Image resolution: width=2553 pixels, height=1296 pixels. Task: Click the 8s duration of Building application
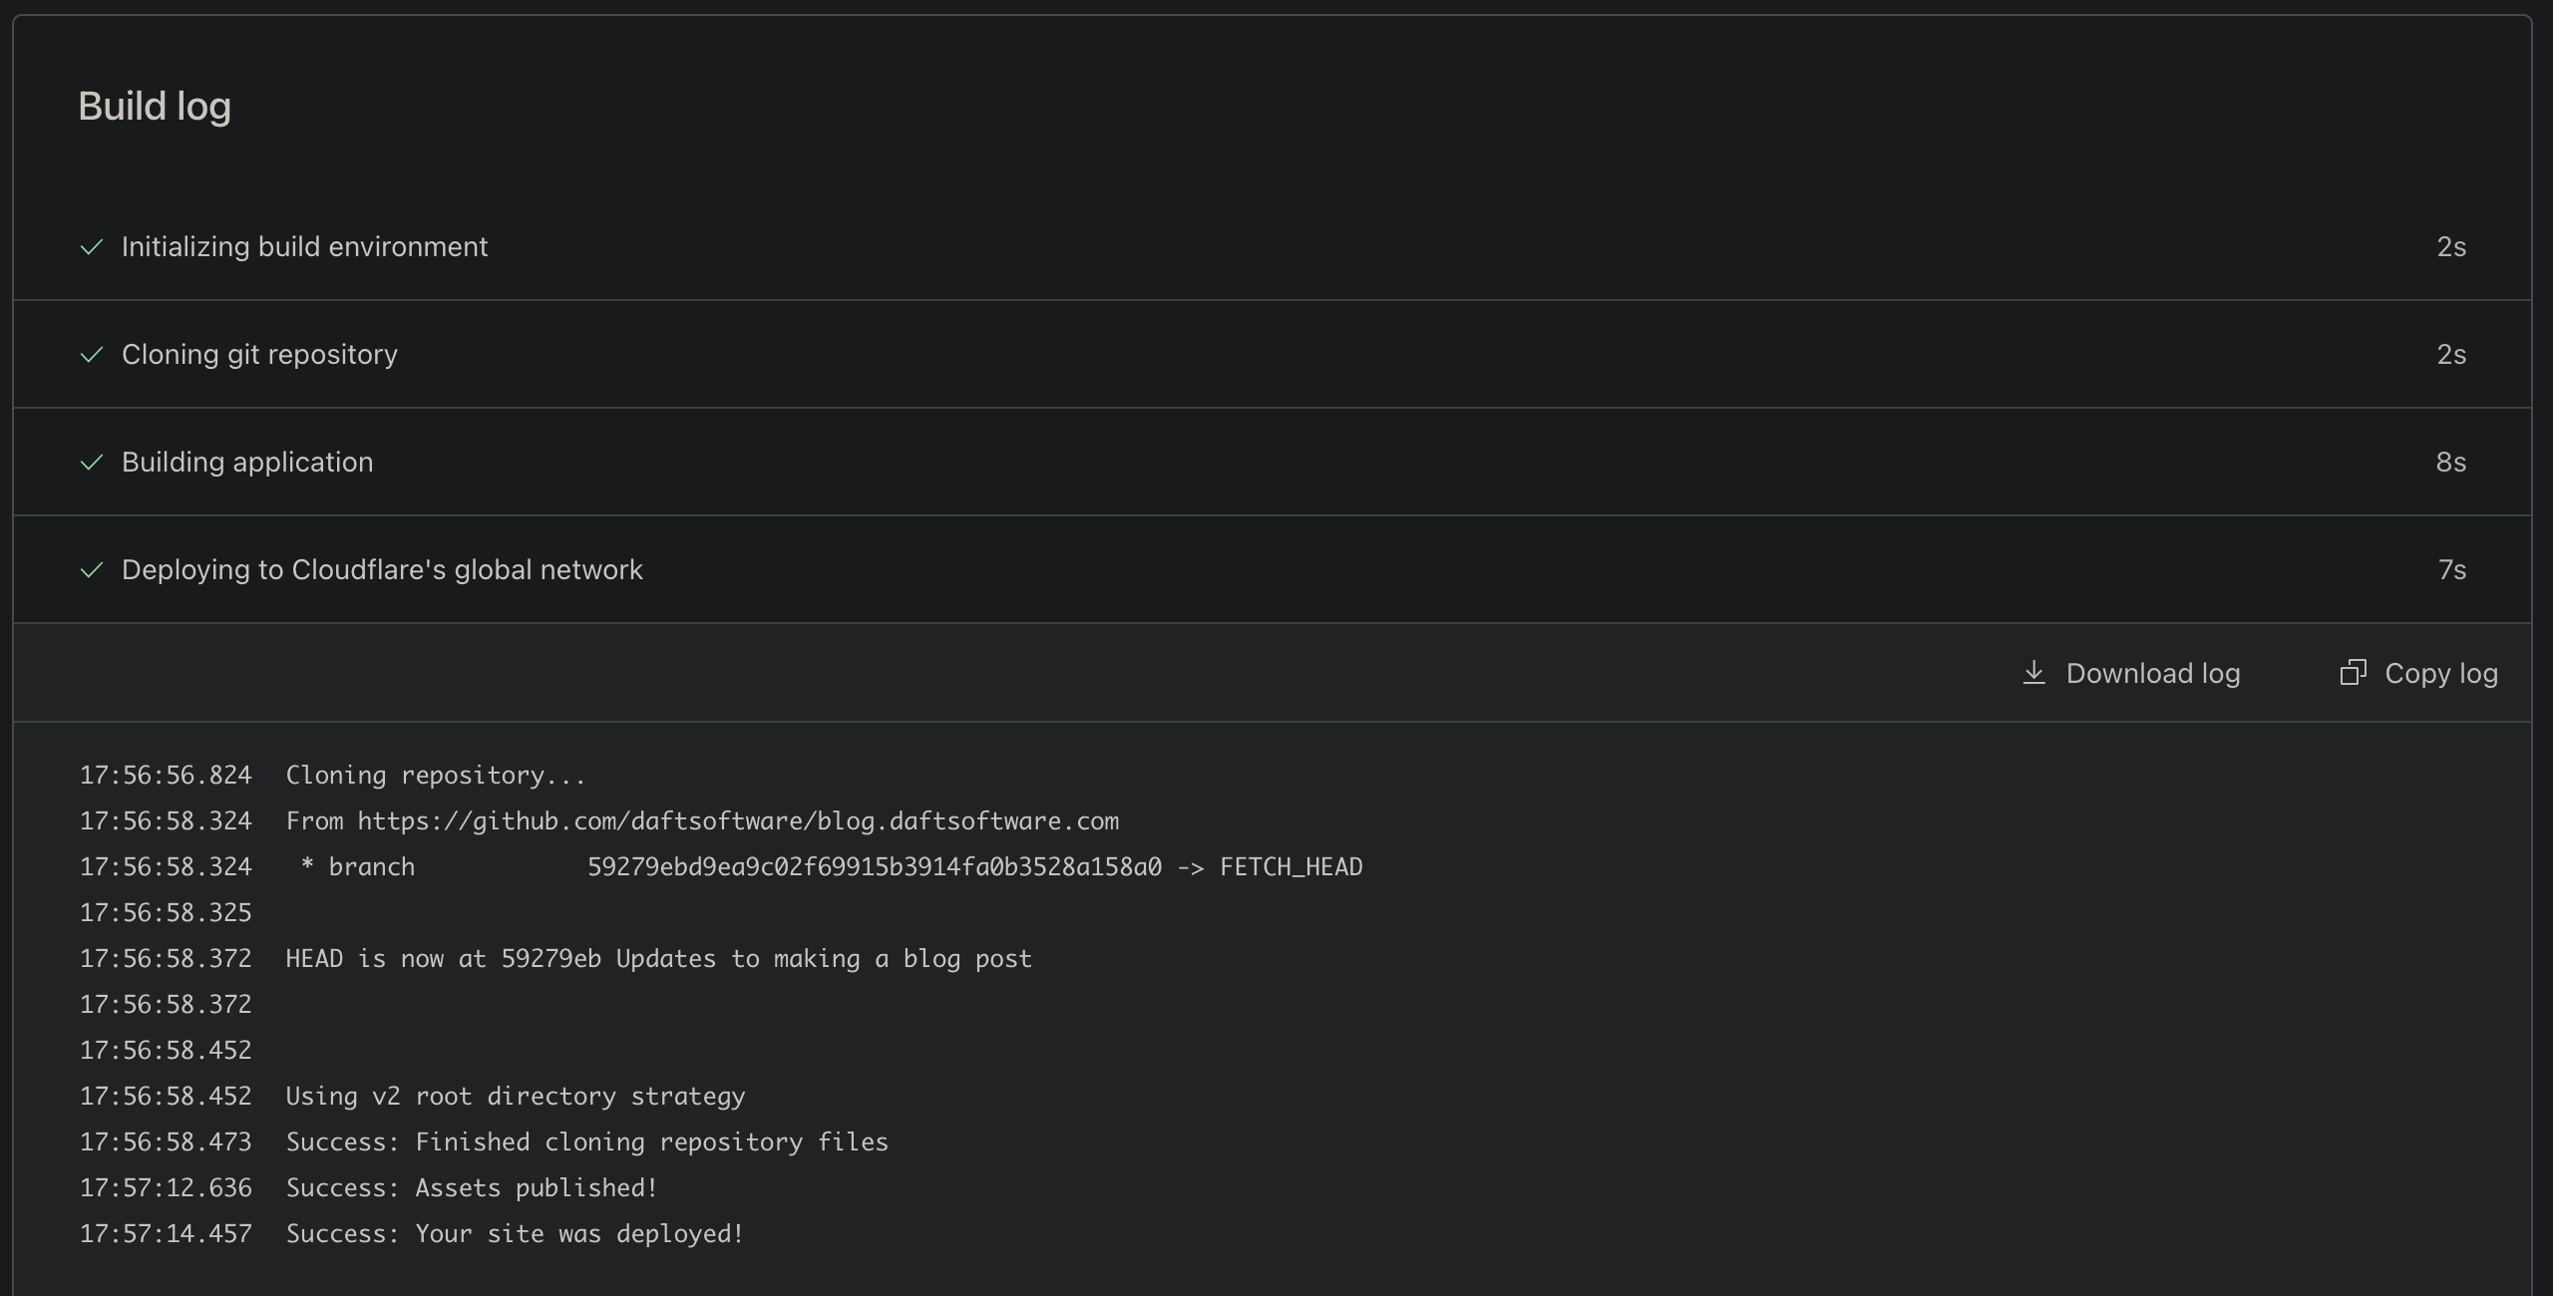tap(2450, 463)
